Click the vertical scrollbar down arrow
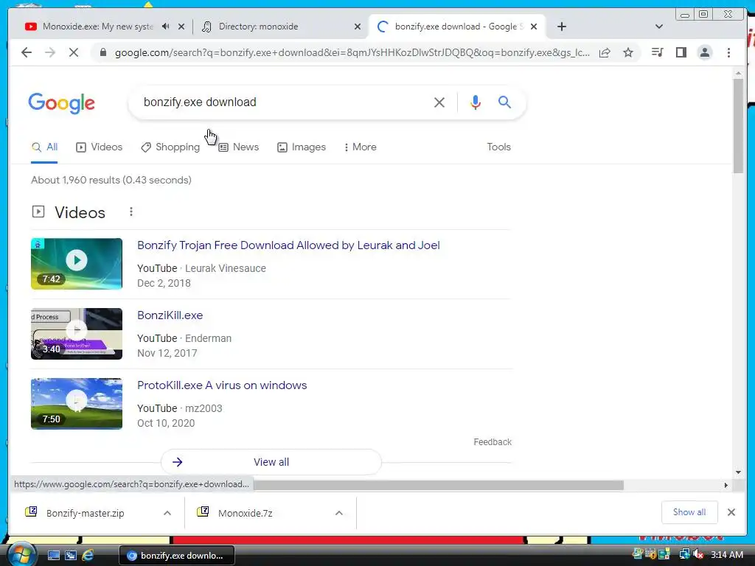 click(x=738, y=472)
